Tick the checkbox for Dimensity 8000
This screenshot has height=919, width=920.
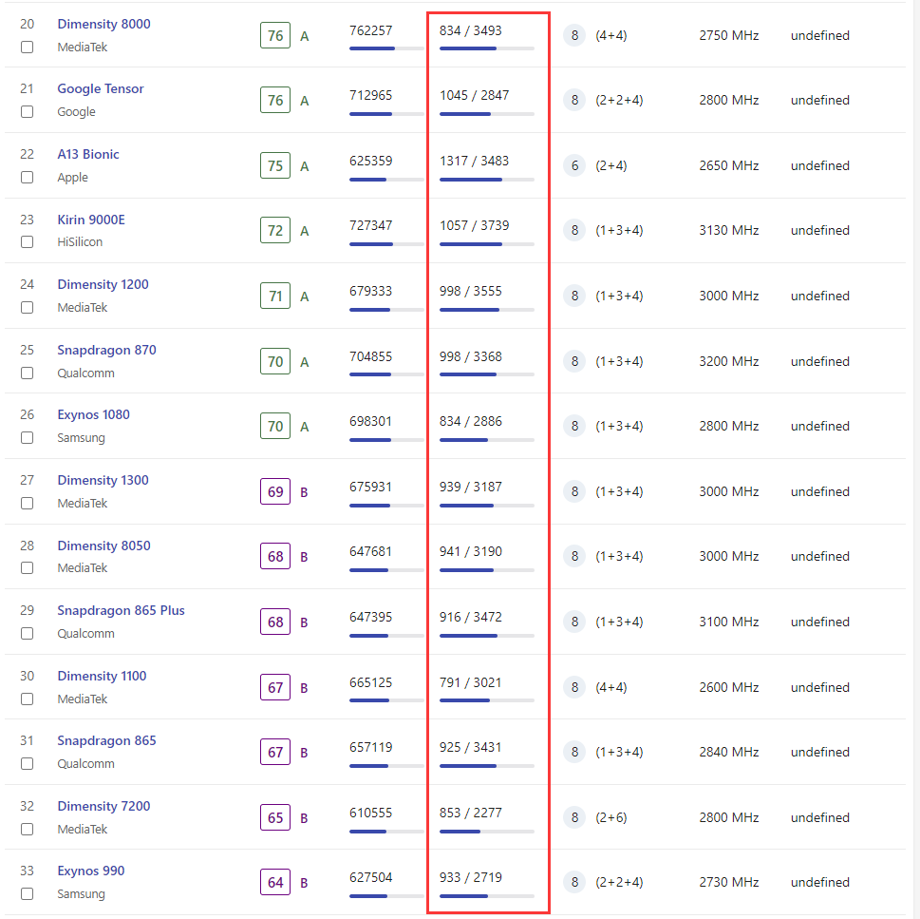[27, 47]
